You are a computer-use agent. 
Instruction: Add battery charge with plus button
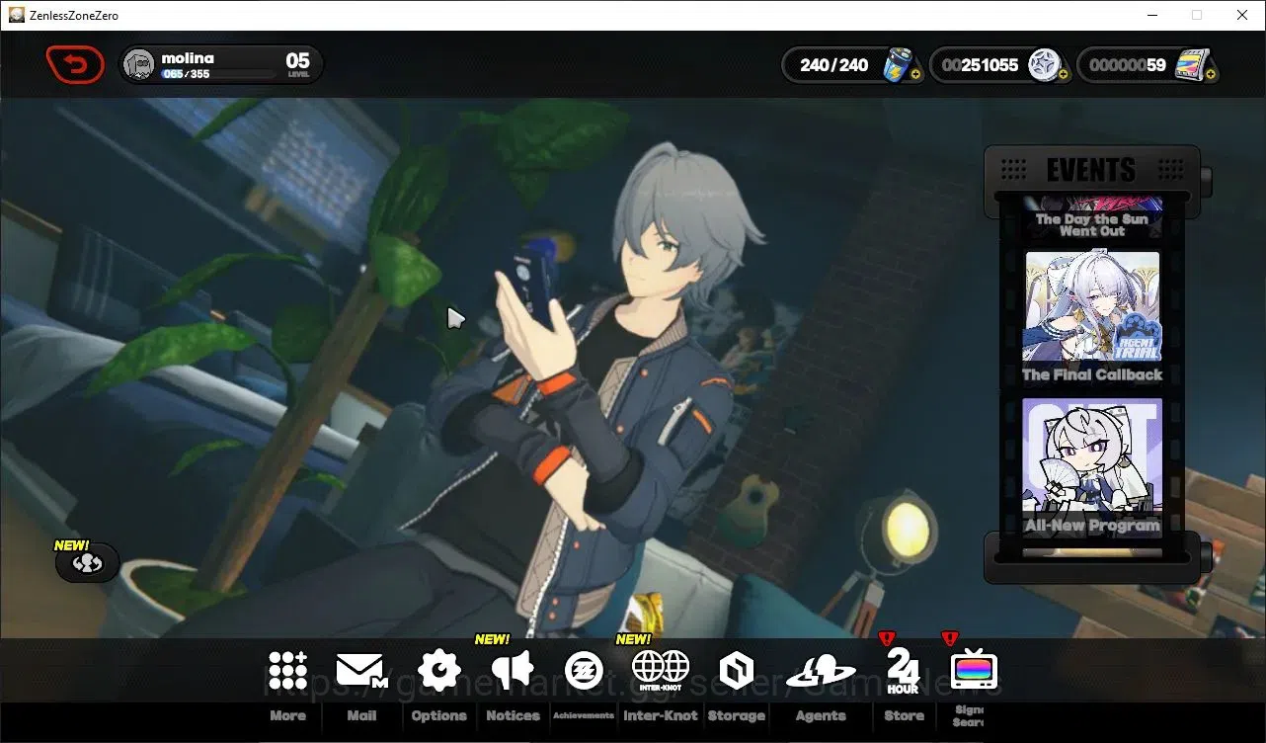[915, 74]
